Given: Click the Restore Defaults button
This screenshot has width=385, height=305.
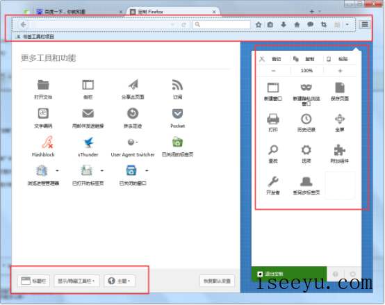Looking at the screenshot, I should pyautogui.click(x=217, y=281).
